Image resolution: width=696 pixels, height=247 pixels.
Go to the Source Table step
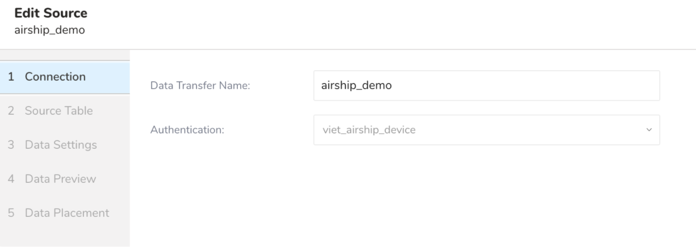[58, 111]
